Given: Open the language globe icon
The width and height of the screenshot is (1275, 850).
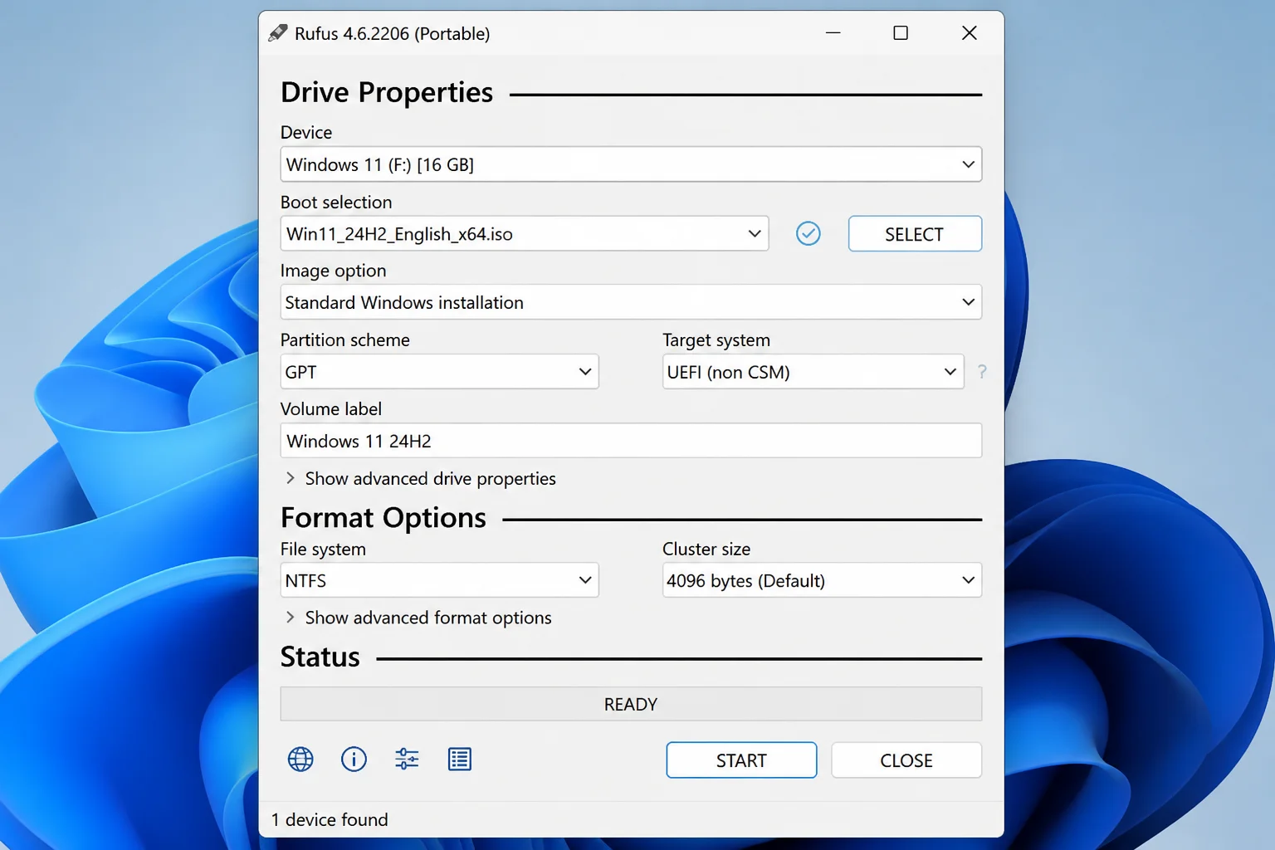Looking at the screenshot, I should pyautogui.click(x=300, y=759).
